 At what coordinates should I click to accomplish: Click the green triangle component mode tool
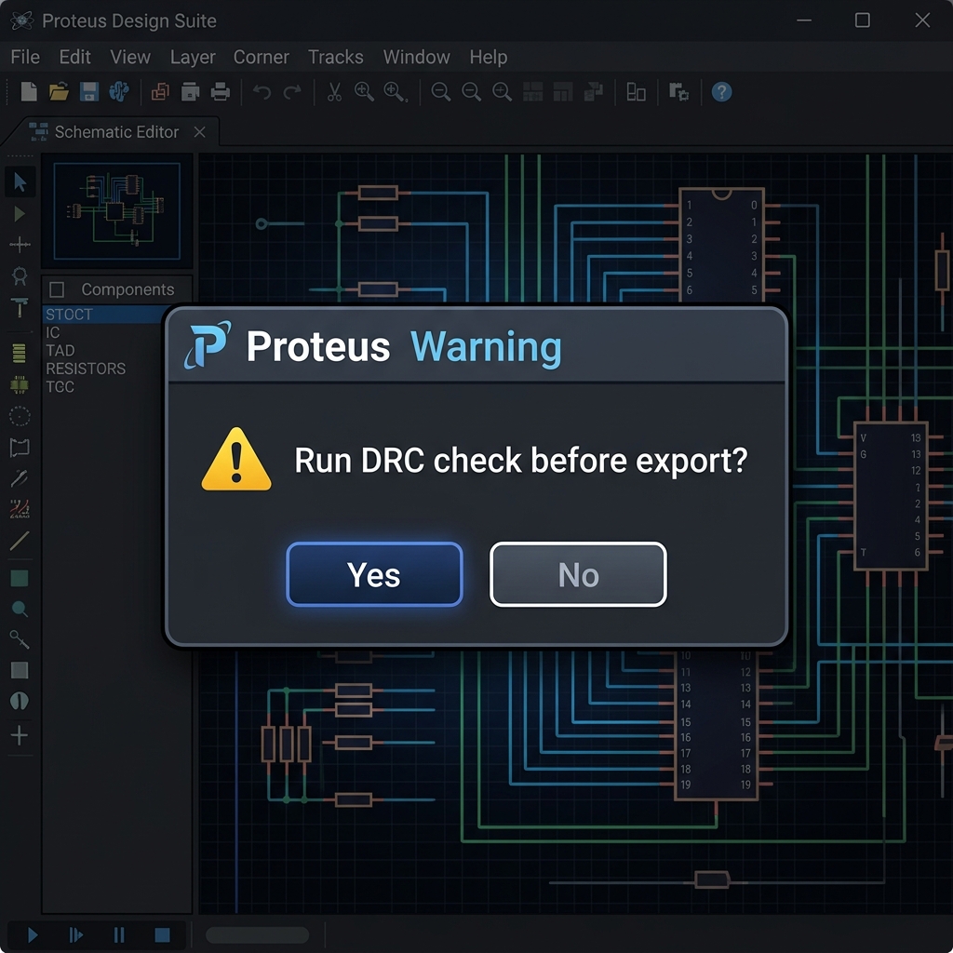pos(20,214)
